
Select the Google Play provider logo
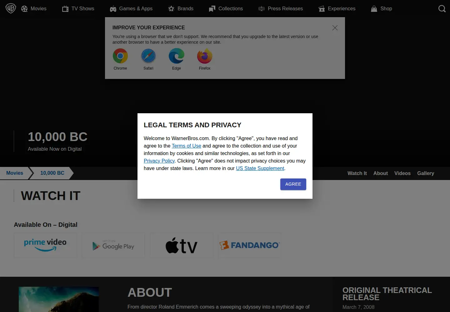[113, 245]
